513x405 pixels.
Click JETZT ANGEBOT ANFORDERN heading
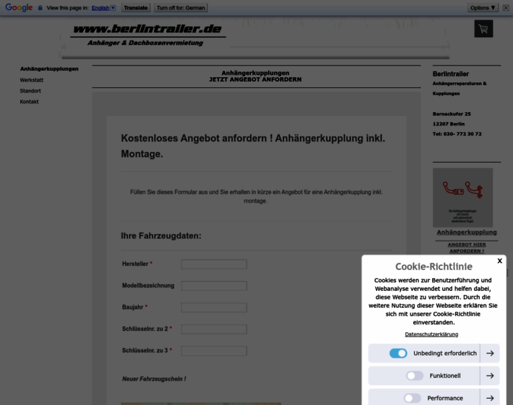tap(255, 80)
